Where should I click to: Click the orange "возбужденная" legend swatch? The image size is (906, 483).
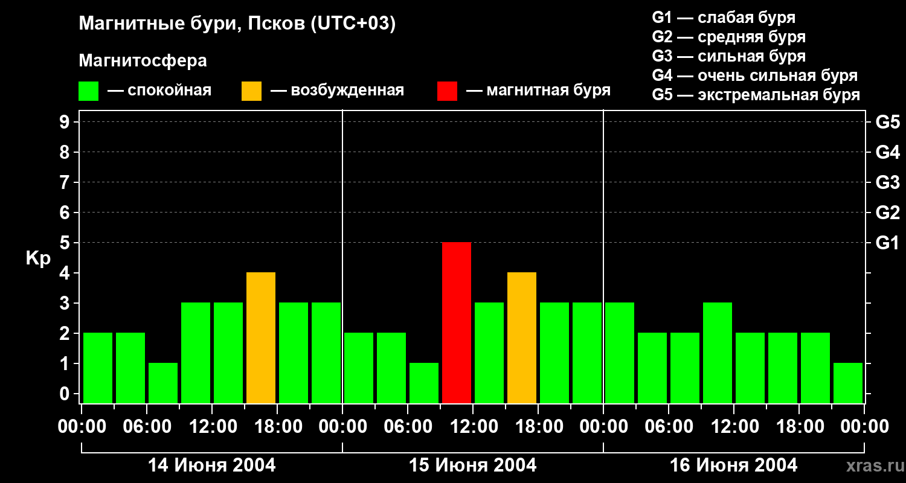tap(251, 91)
